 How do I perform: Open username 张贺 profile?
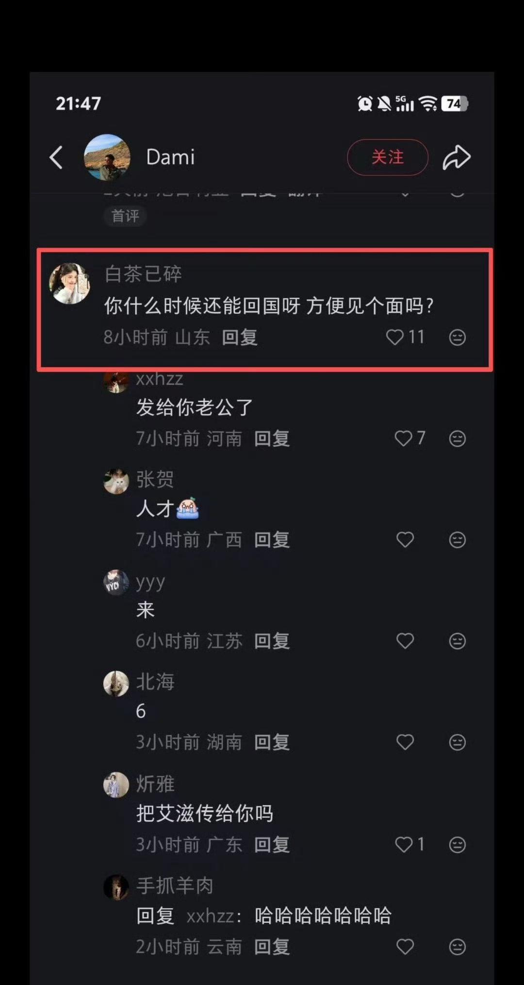[155, 480]
